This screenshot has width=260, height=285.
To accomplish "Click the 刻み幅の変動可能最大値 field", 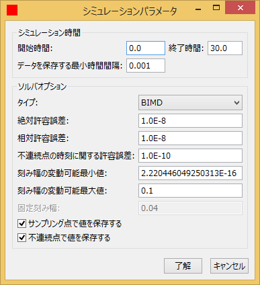I will tap(190, 191).
